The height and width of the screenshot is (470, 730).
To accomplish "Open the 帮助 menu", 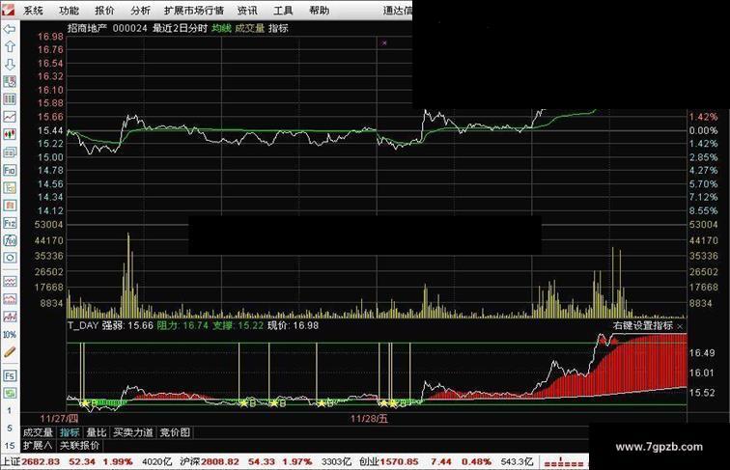I will point(319,11).
